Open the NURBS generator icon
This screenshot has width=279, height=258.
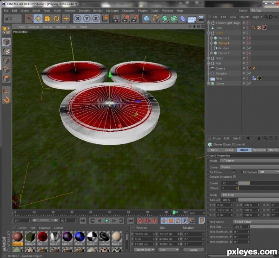[x=165, y=19]
